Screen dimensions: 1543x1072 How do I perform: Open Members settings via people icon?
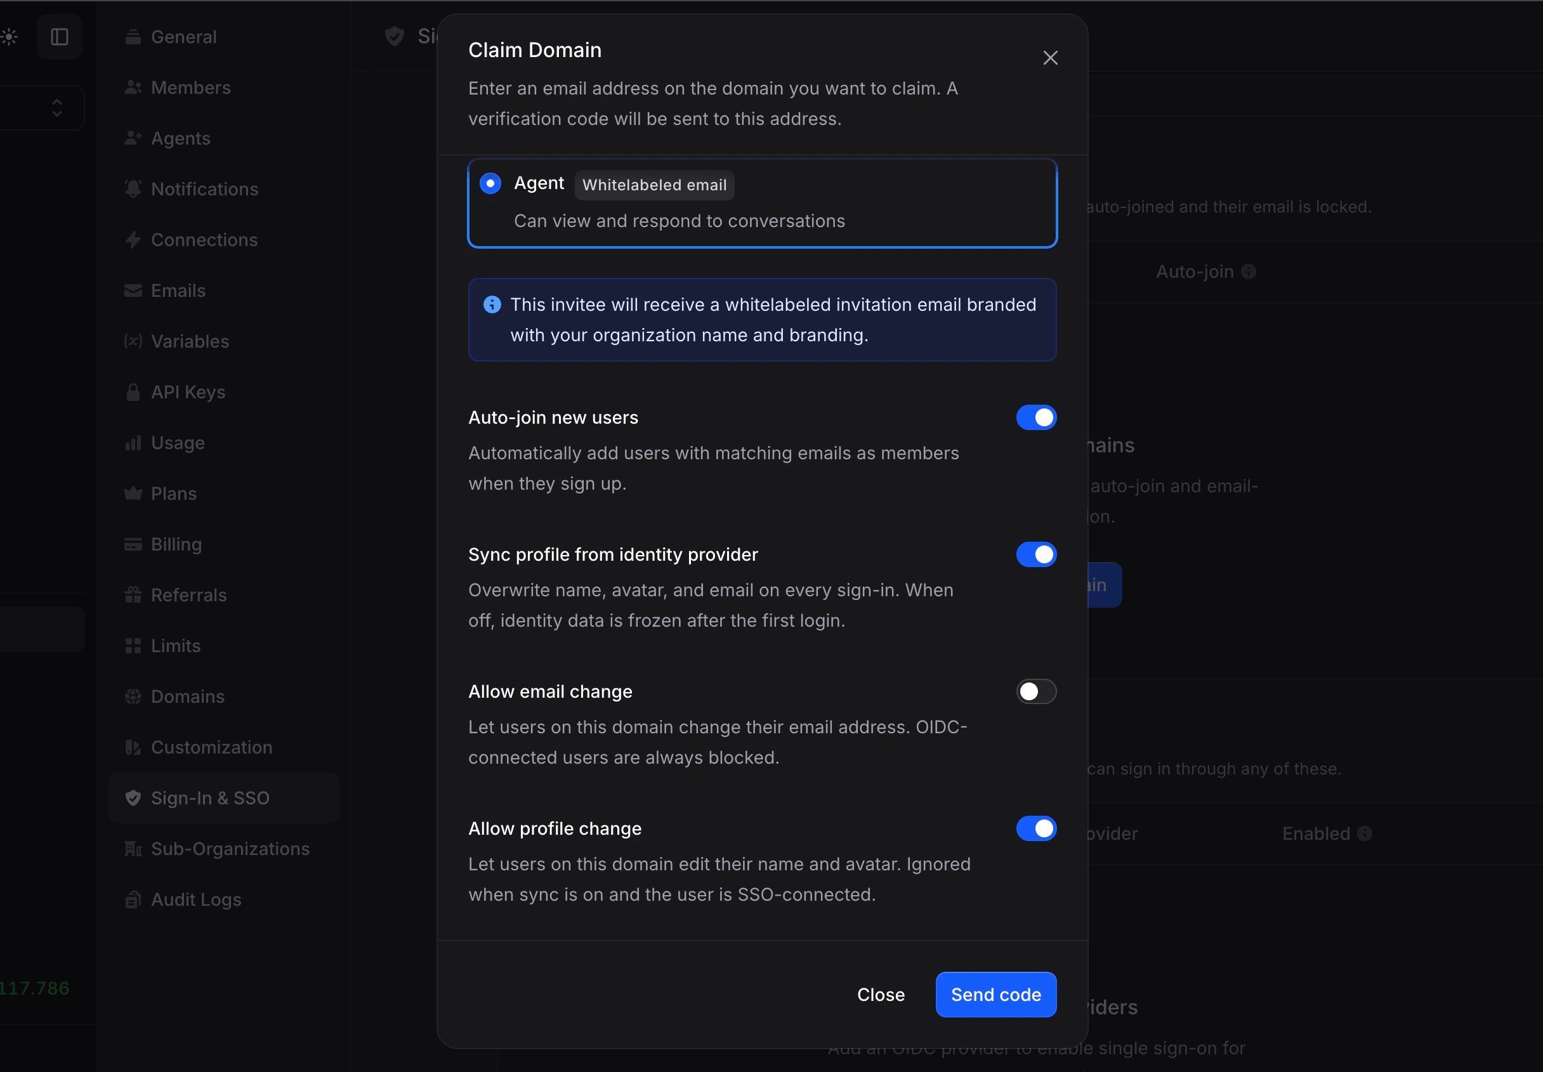pos(133,87)
